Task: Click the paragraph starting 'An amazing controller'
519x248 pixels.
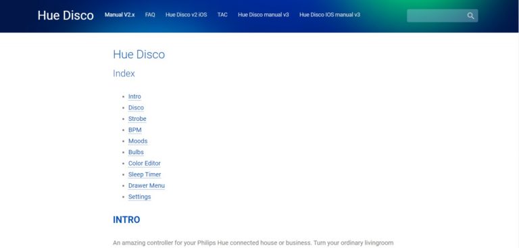Action: coord(253,243)
